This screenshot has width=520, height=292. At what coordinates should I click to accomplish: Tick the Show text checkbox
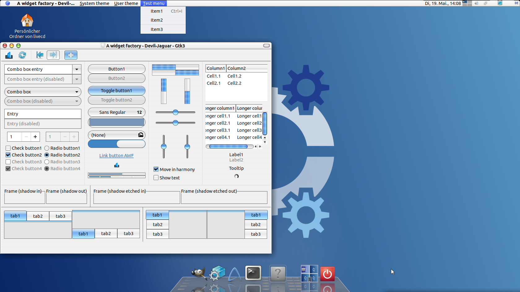click(x=156, y=178)
